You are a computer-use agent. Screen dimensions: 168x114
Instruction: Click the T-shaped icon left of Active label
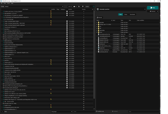click(83, 7)
